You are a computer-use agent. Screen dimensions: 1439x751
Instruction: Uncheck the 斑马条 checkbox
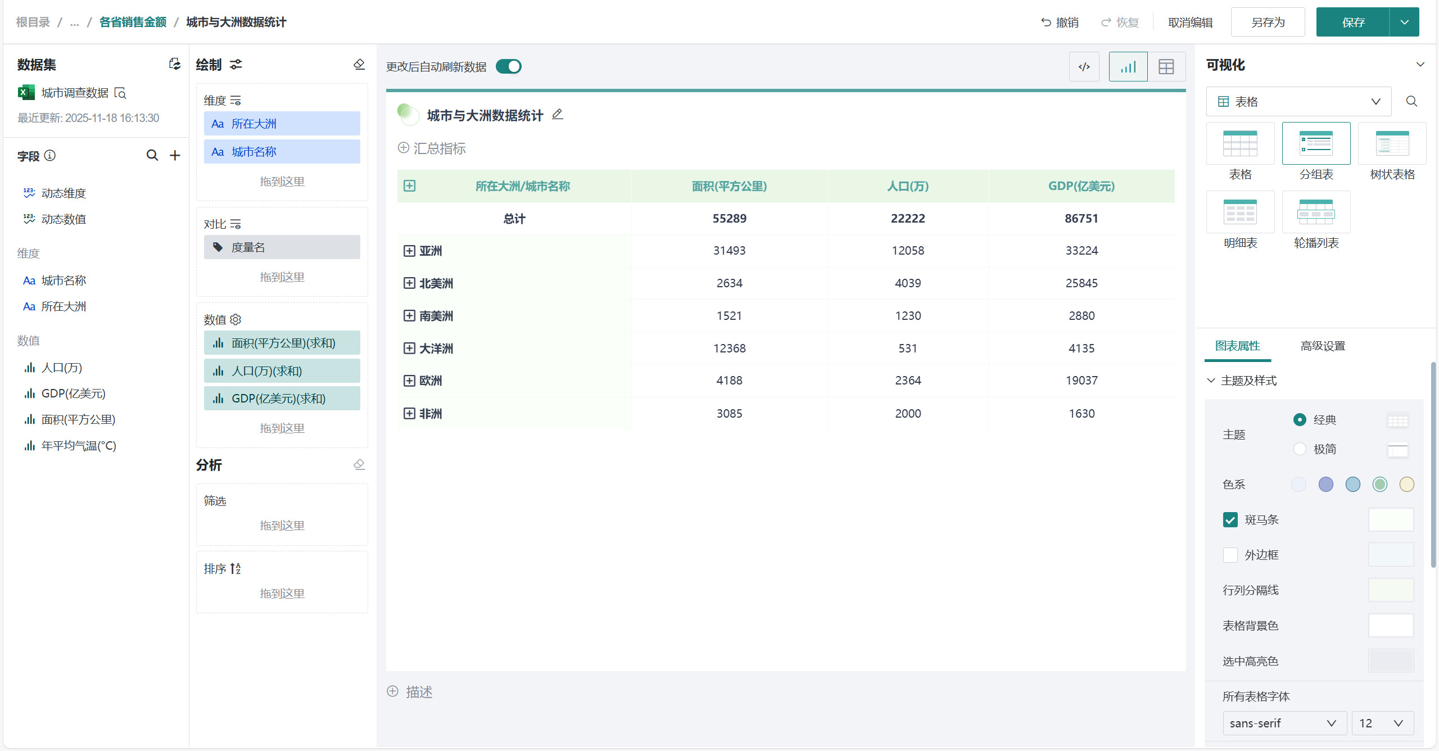[1230, 519]
